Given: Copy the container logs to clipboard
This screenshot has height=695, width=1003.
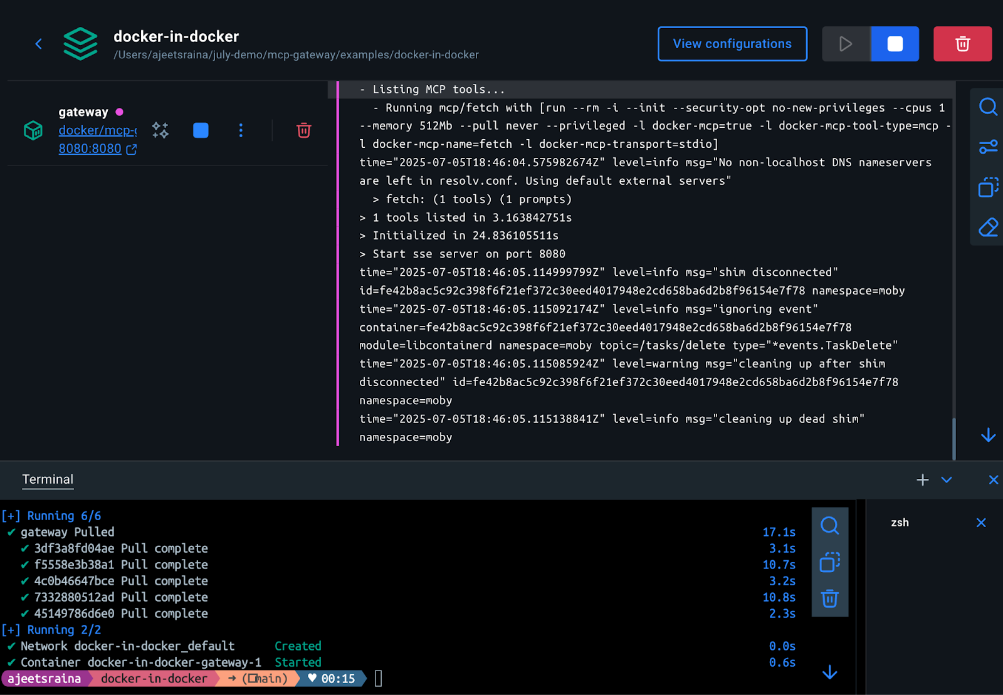Looking at the screenshot, I should 988,187.
